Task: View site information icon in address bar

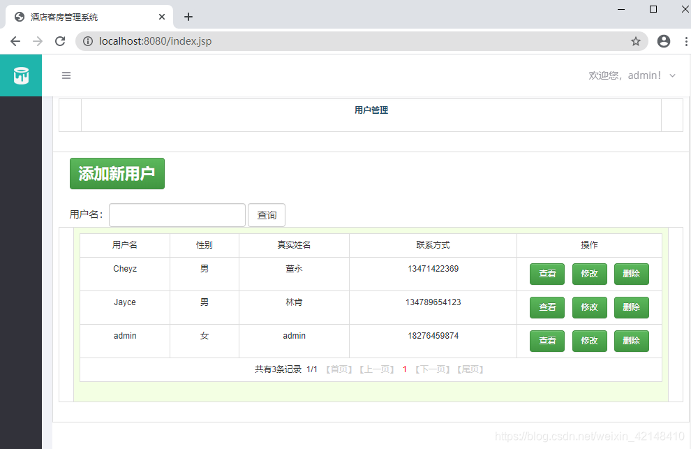Action: click(88, 41)
